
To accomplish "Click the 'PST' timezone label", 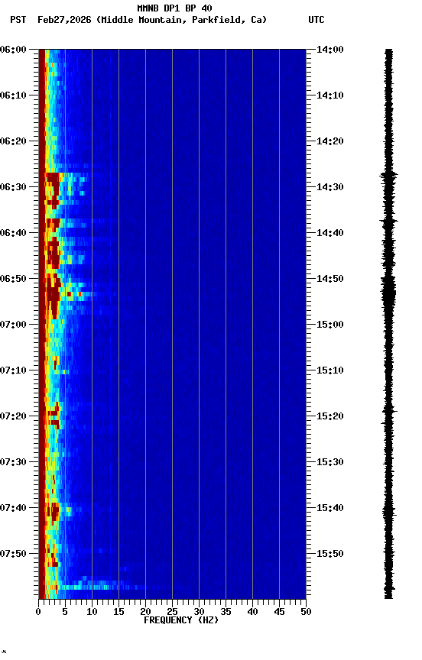I will (x=18, y=20).
